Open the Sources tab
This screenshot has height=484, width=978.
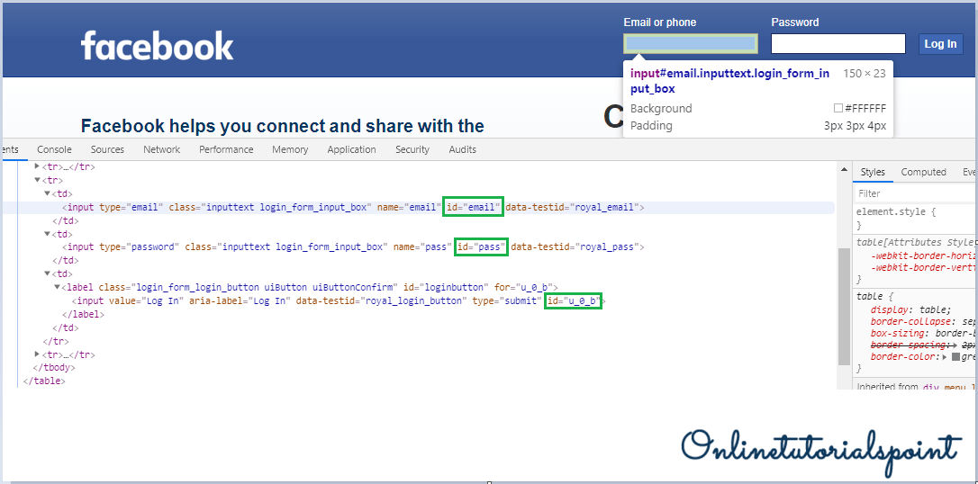tap(107, 149)
